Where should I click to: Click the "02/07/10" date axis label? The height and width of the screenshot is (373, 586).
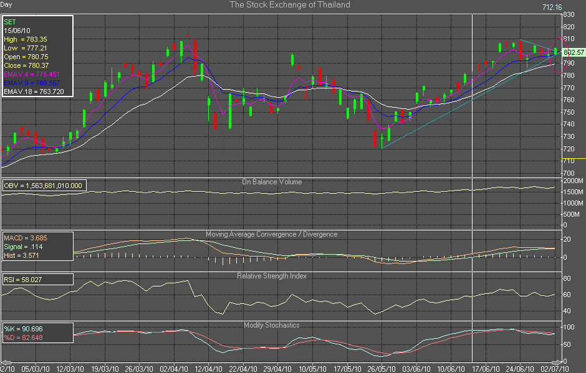pyautogui.click(x=555, y=369)
